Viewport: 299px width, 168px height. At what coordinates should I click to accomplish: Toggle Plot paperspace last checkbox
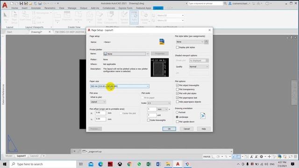point(178,98)
